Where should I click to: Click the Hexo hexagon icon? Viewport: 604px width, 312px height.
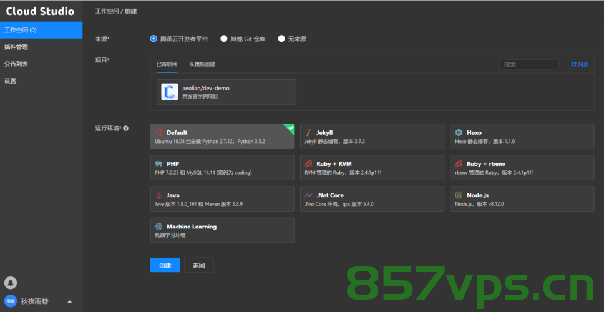pyautogui.click(x=459, y=132)
